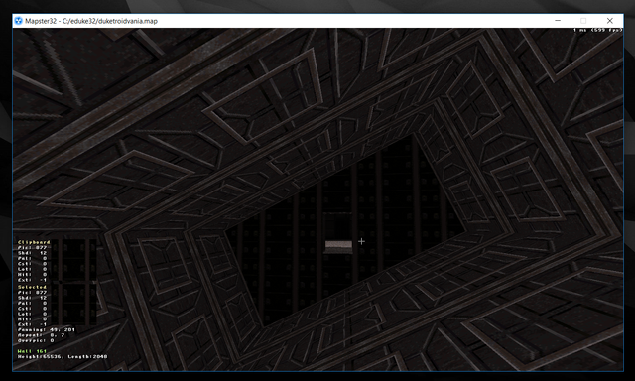Minimize the Mapster32 window

(x=558, y=21)
